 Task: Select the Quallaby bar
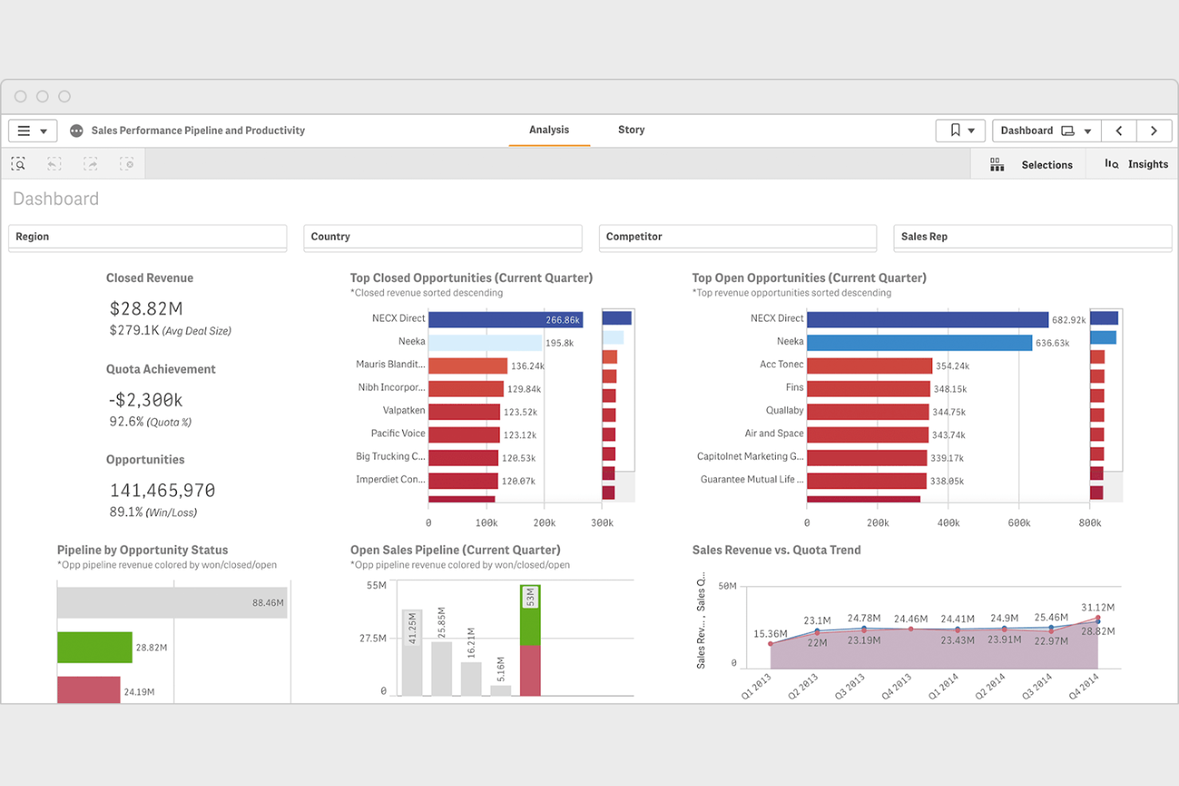pos(868,412)
